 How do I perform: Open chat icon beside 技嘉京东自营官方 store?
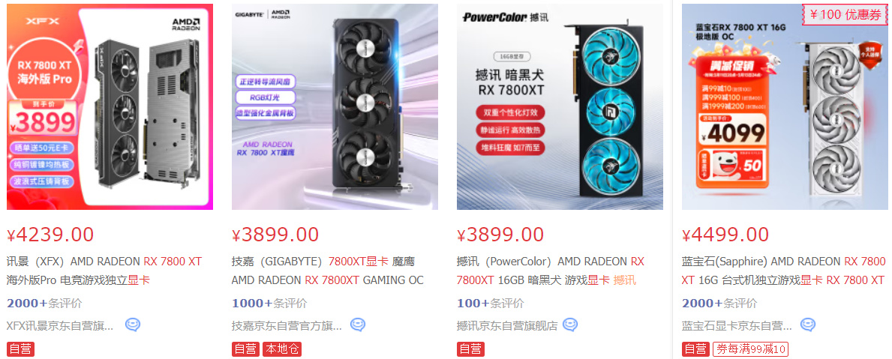tap(358, 325)
